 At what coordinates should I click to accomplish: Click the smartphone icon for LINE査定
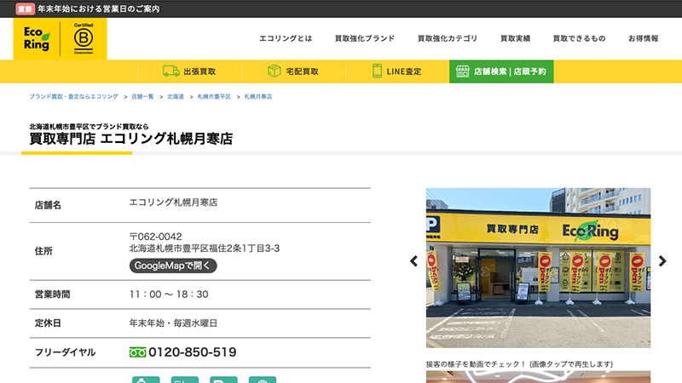click(377, 71)
